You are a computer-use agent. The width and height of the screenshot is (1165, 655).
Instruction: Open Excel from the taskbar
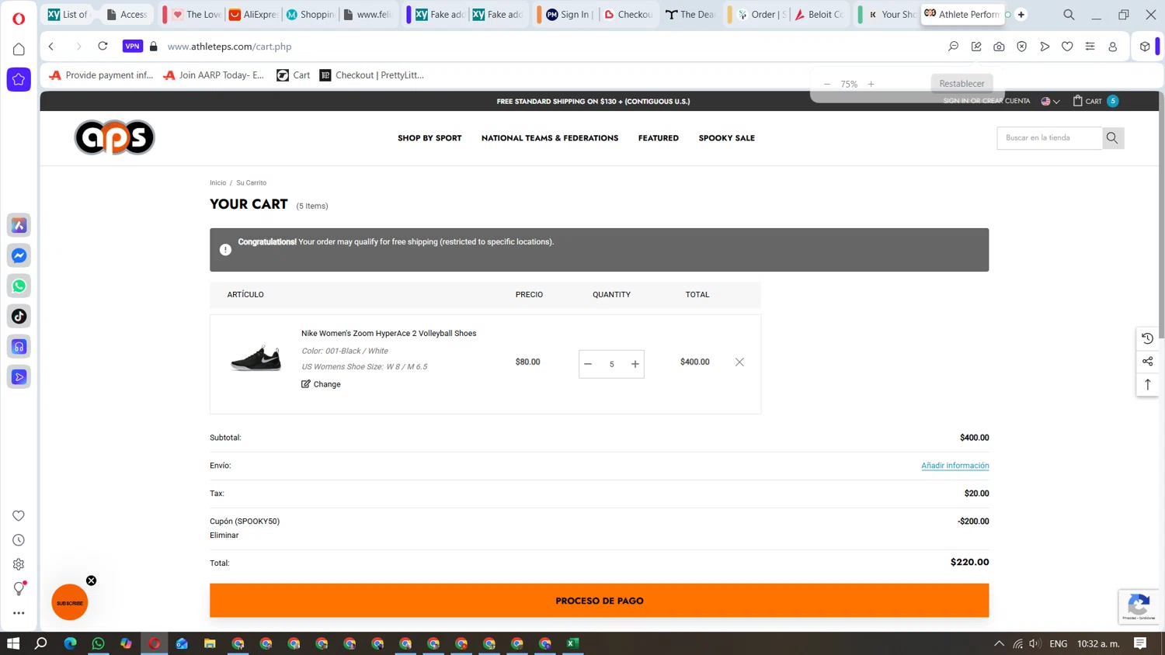(x=573, y=643)
